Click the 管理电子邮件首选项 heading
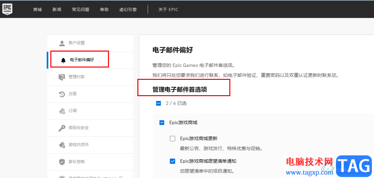The image size is (374, 178). [180, 89]
